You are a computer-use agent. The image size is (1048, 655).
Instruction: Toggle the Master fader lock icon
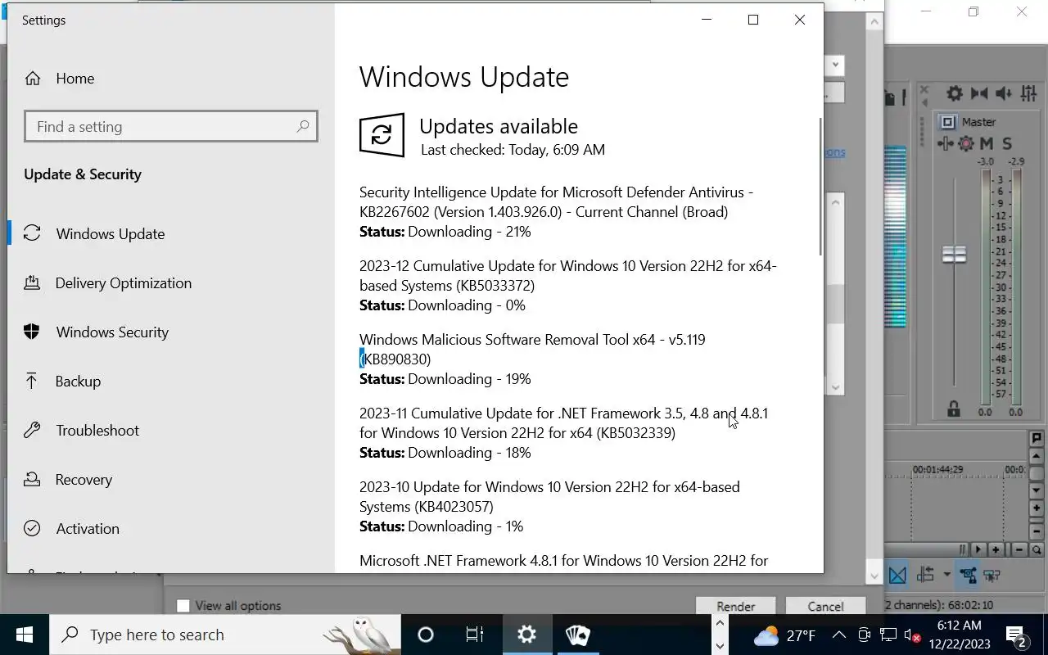coord(954,408)
